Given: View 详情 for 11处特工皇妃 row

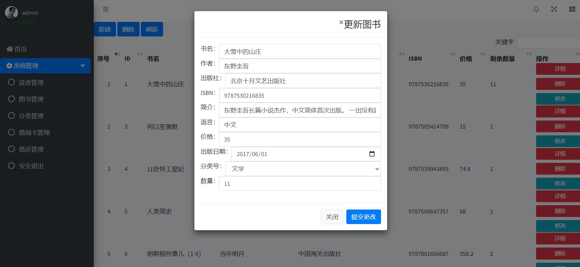Looking at the screenshot, I should 558,154.
